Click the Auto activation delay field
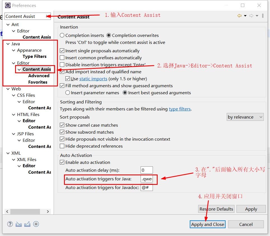This screenshot has width=270, height=236. tap(147, 170)
